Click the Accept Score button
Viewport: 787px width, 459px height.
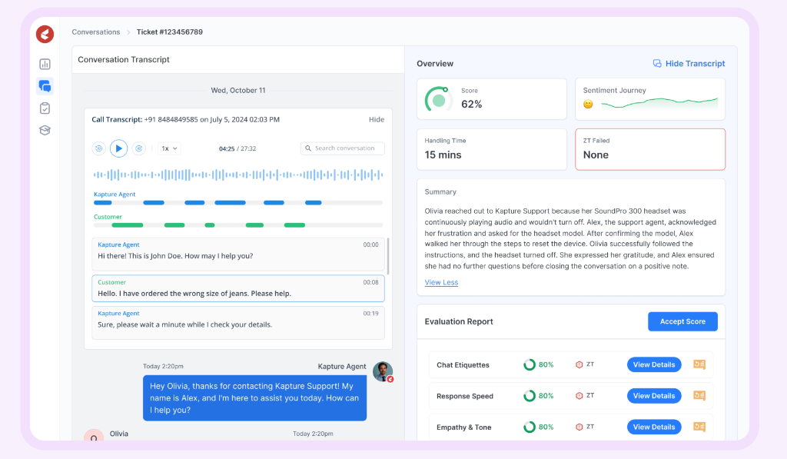(682, 321)
